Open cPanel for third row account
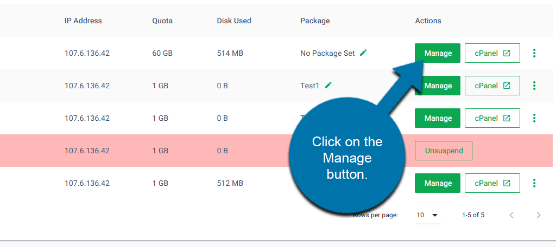This screenshot has width=556, height=247. point(492,118)
